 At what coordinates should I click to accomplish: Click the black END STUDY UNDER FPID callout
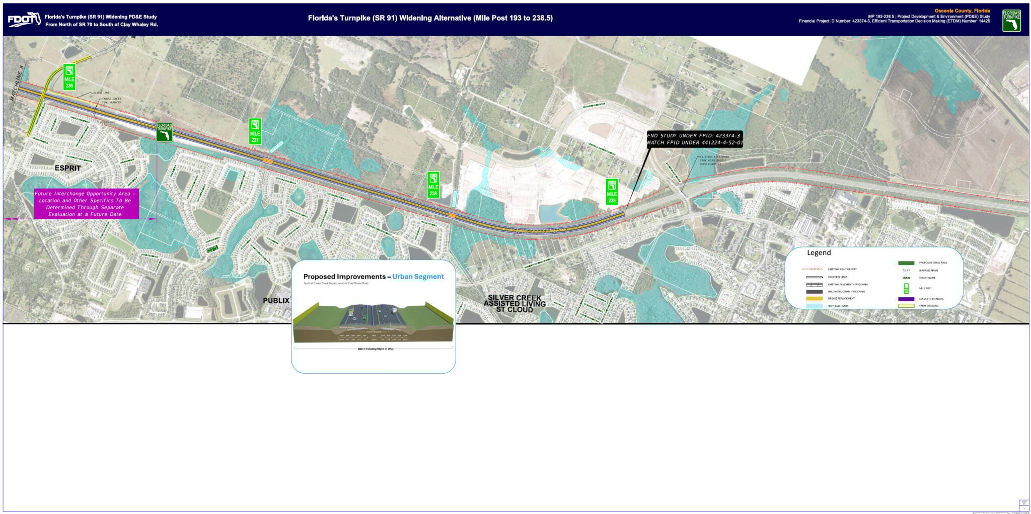click(695, 139)
